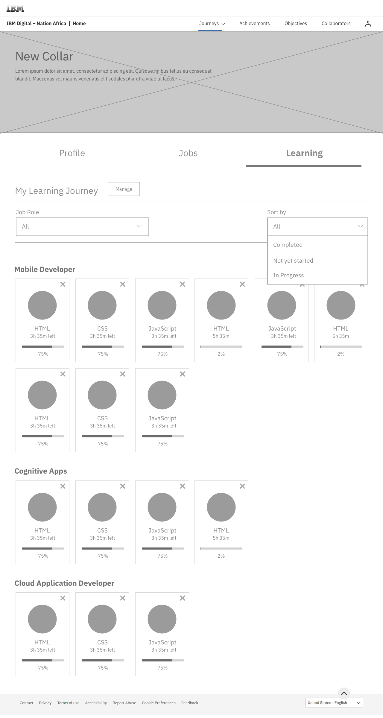The image size is (383, 718).
Task: Open the Contact footer link
Action: point(26,703)
